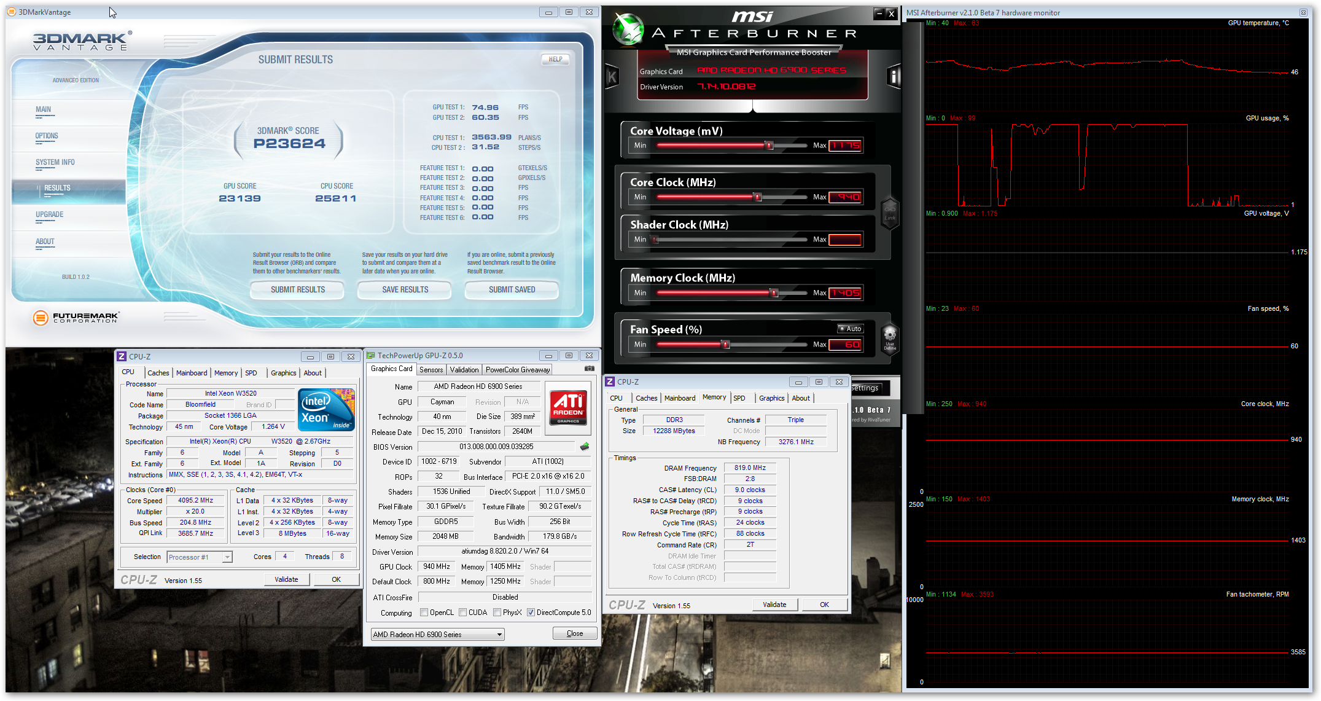Toggle Auto fan speed in Afterburner

point(850,329)
